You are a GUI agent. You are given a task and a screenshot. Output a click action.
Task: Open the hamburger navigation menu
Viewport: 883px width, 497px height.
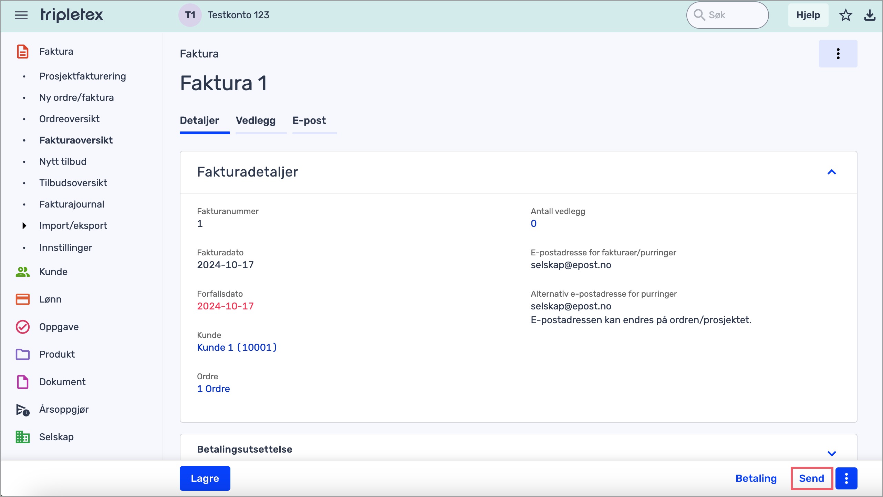coord(21,15)
